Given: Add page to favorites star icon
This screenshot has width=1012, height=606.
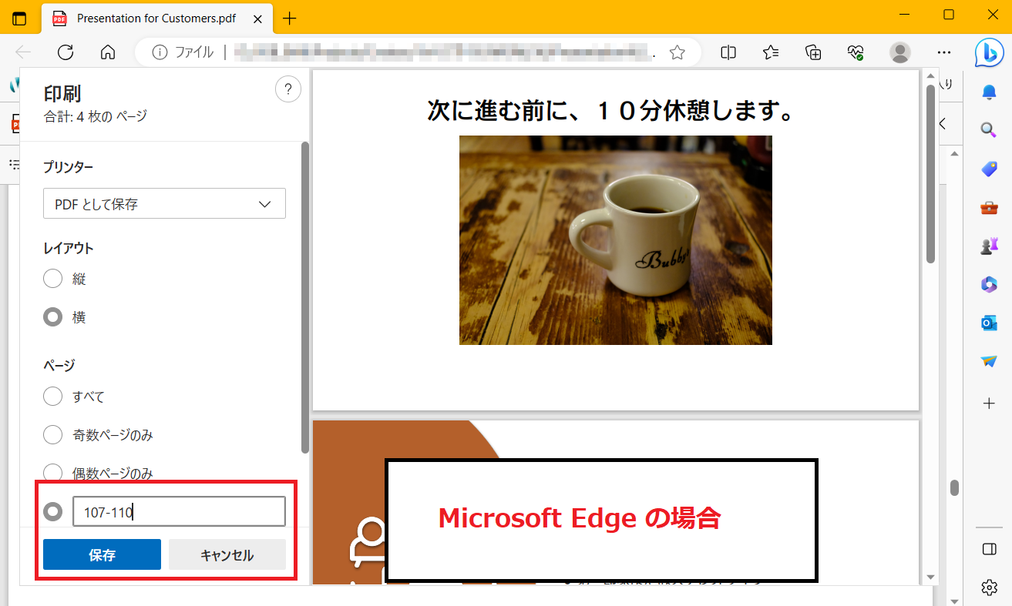Looking at the screenshot, I should coord(677,52).
